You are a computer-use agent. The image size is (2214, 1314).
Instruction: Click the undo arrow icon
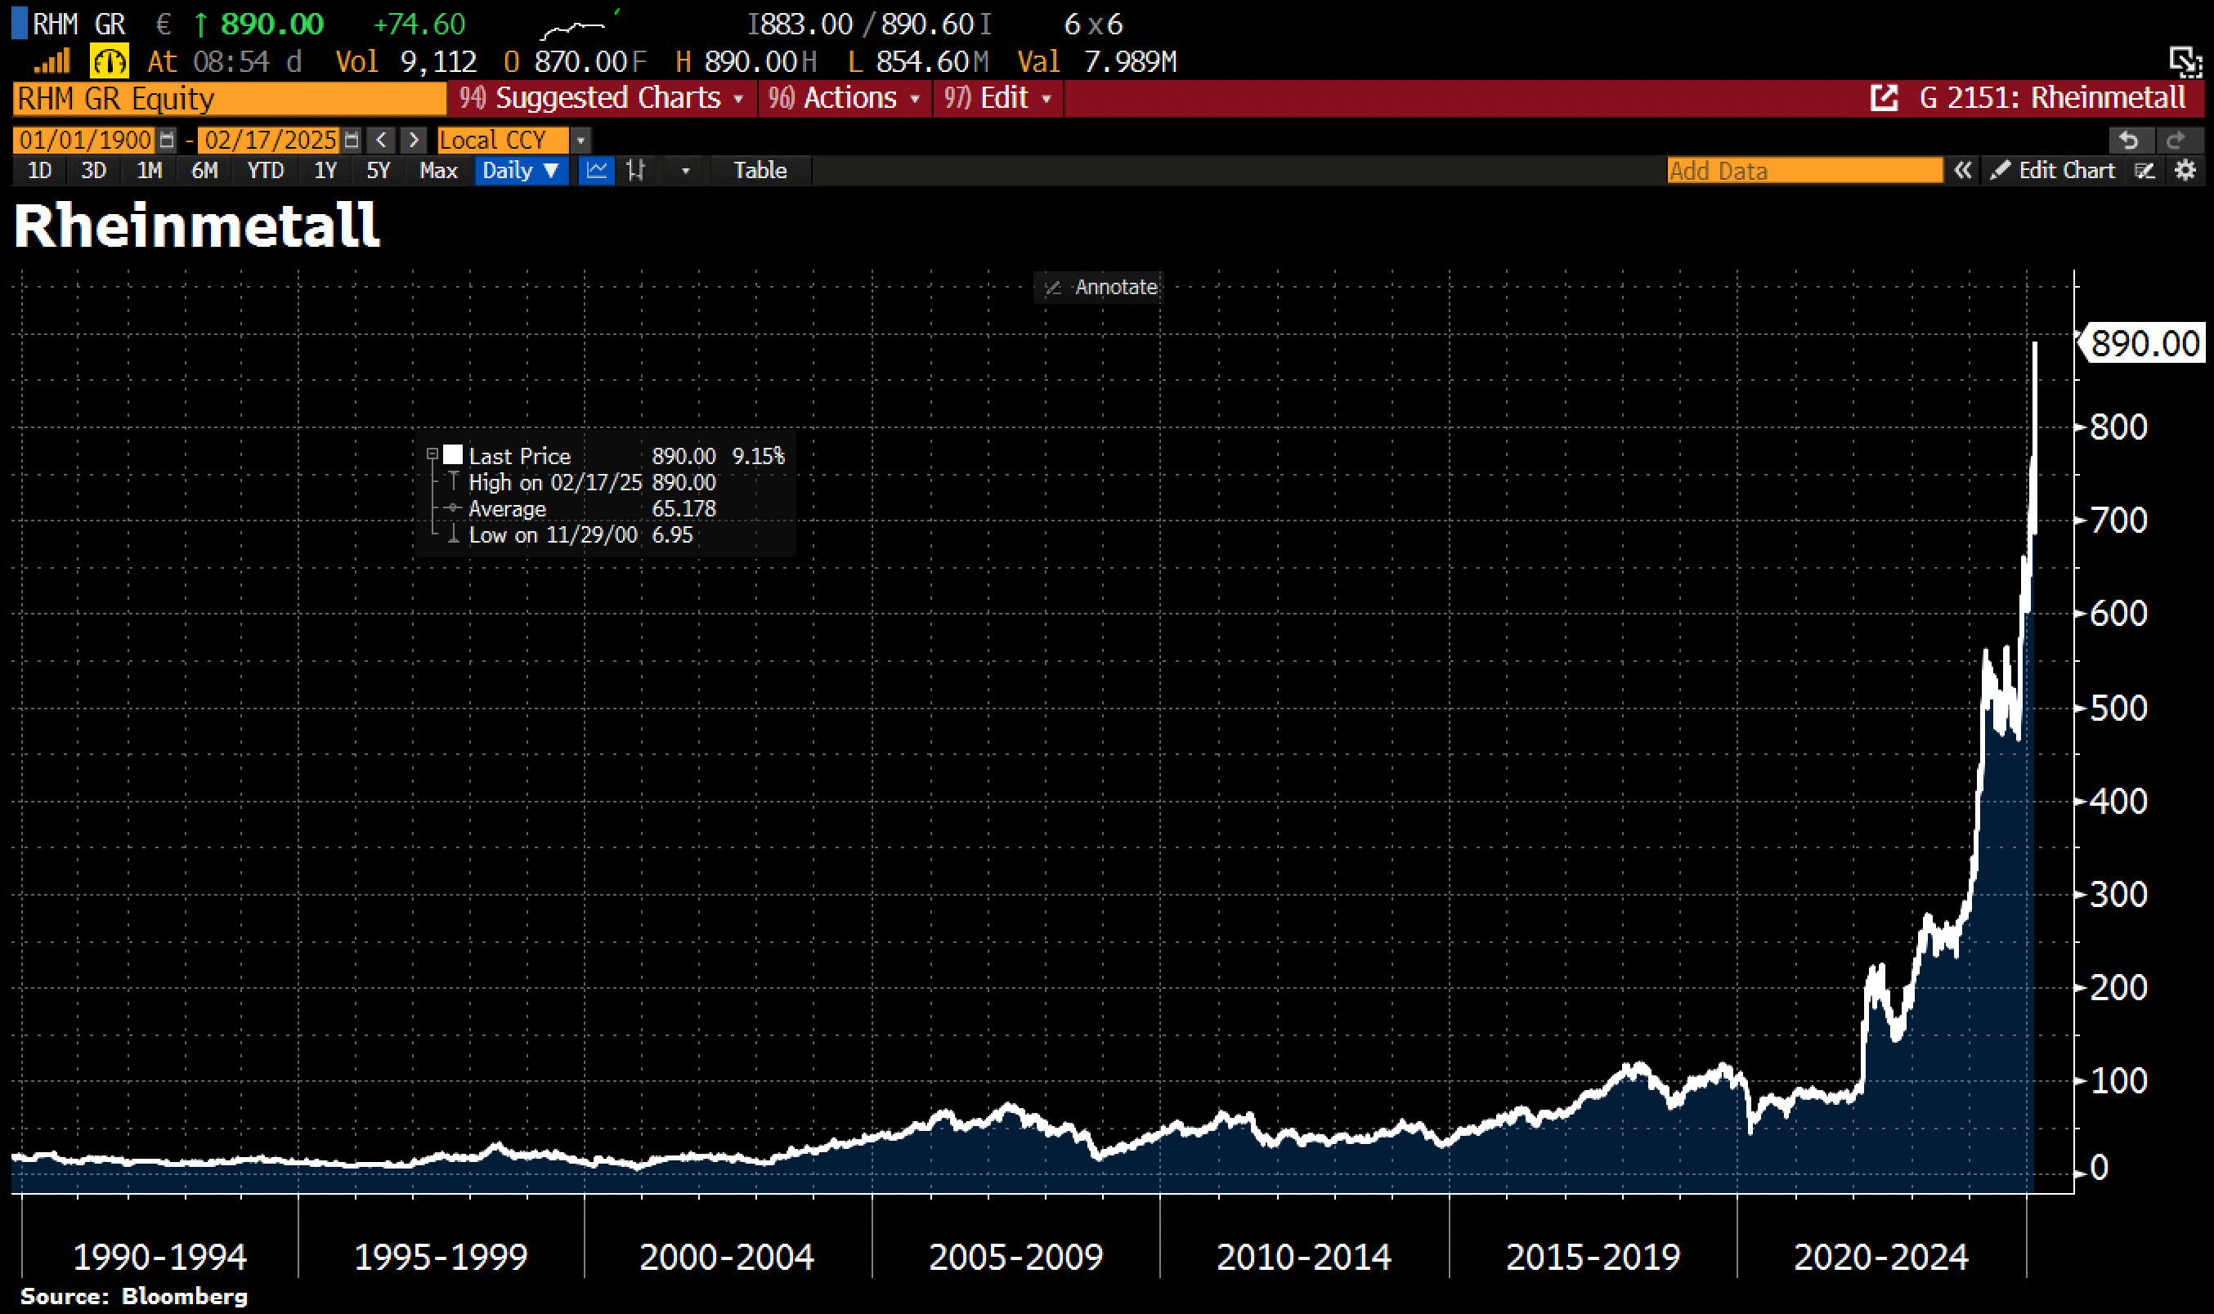[x=2129, y=140]
